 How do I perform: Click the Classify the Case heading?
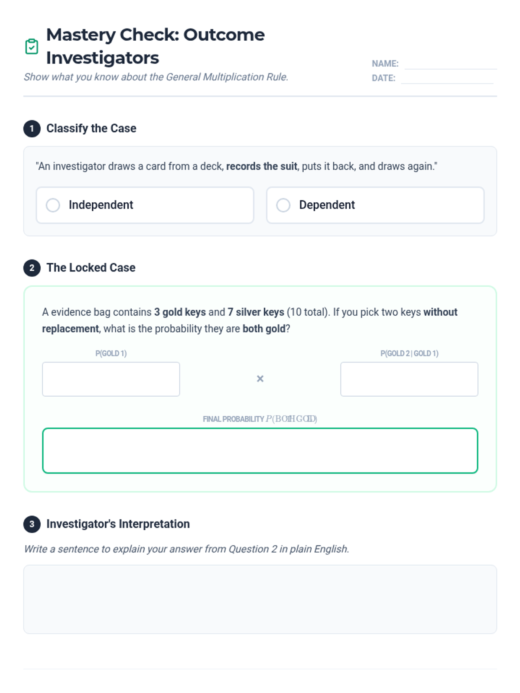coord(91,129)
